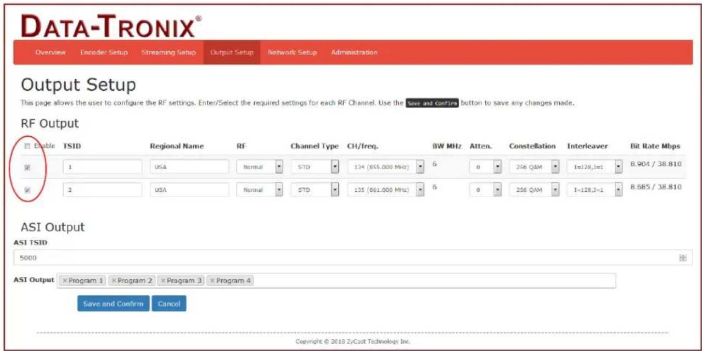Open Atten. dropdown in TSID 1 row
The height and width of the screenshot is (351, 702).
(x=486, y=167)
